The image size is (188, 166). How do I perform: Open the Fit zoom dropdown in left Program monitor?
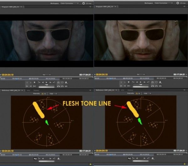tap(47, 75)
